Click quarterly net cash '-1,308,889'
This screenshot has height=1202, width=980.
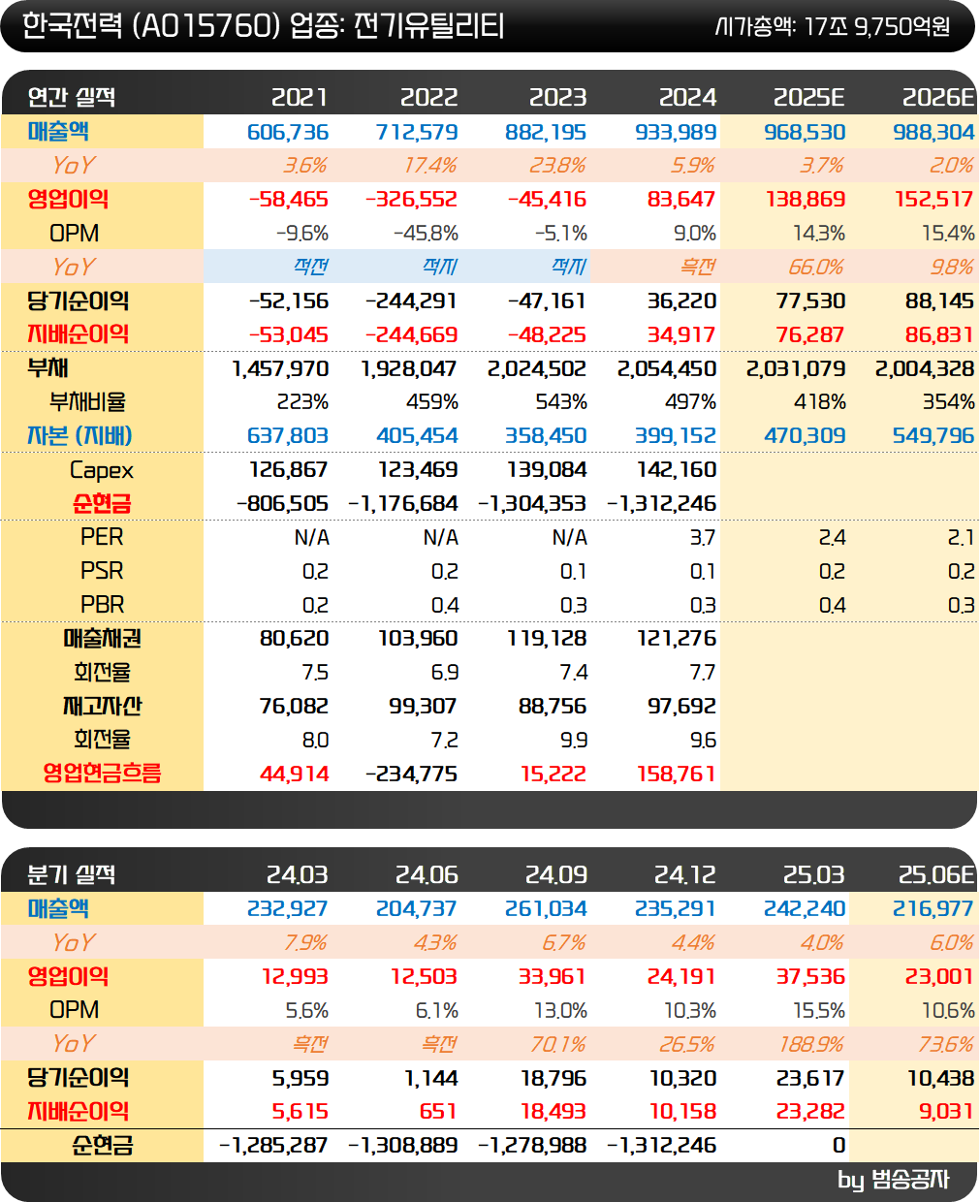402,1146
